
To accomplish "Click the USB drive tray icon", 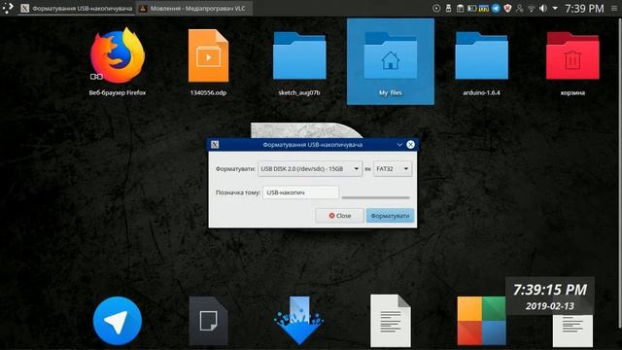I will (x=448, y=9).
